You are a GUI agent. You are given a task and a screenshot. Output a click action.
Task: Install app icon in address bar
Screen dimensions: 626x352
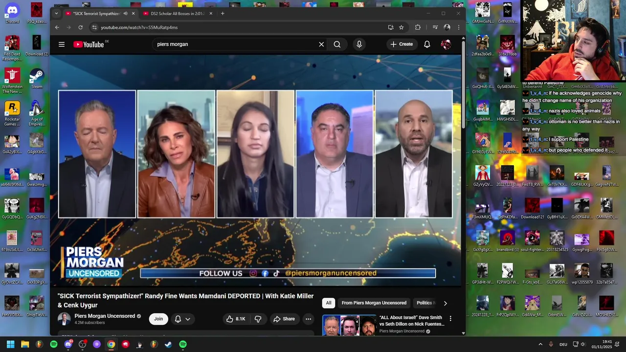pos(390,27)
